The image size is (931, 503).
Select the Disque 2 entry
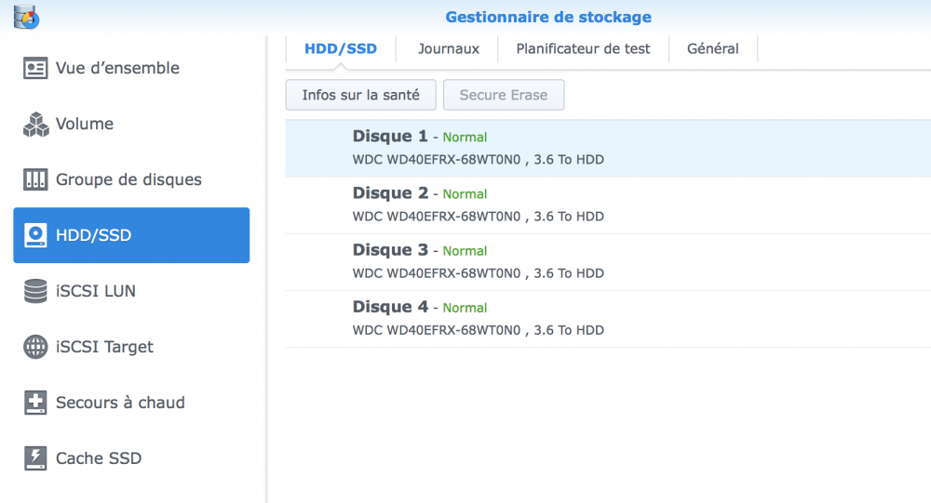[x=607, y=205]
